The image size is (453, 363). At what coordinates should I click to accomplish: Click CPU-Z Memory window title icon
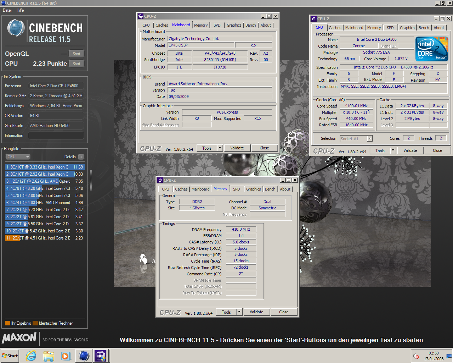(160, 180)
